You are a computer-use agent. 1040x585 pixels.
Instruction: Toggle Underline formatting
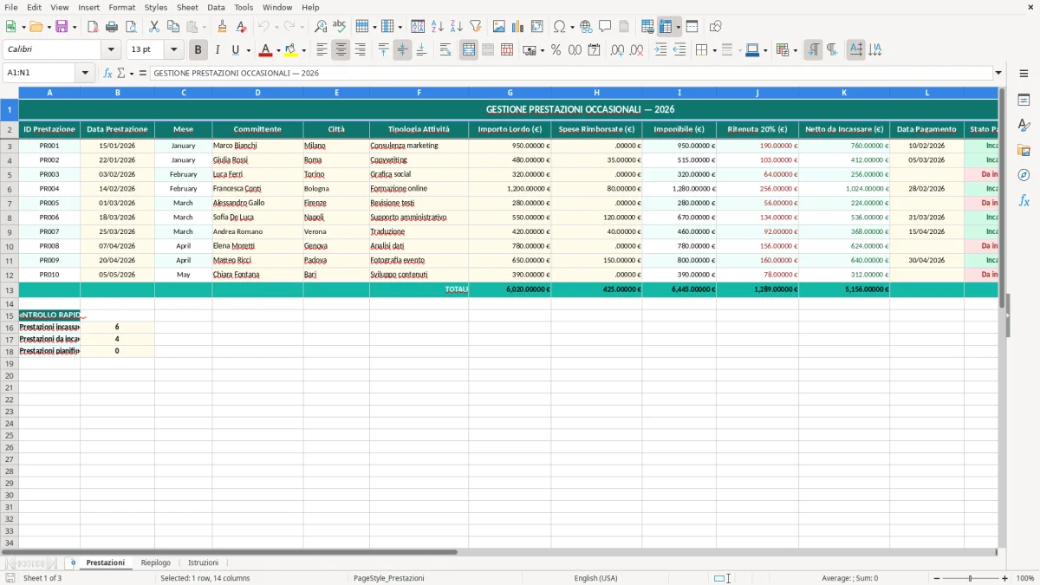pos(236,50)
